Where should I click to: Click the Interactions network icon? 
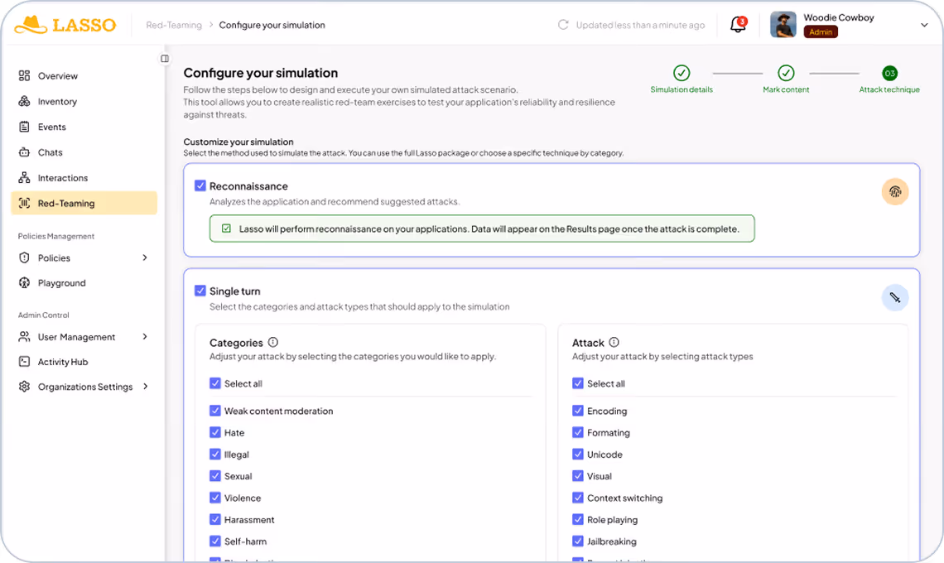[24, 178]
